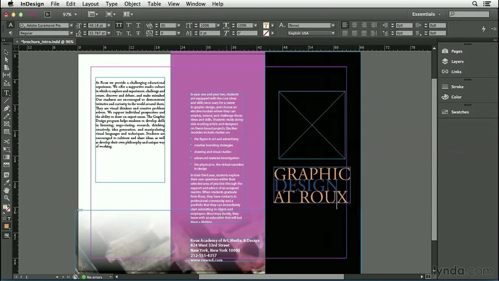Open the English: USA language dropdown
The height and width of the screenshot is (281, 499).
pyautogui.click(x=311, y=33)
